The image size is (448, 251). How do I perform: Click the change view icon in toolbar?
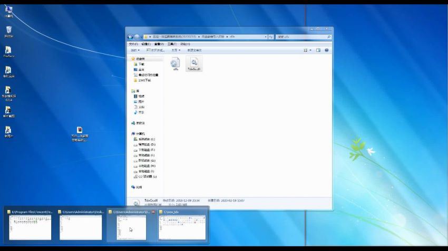(x=305, y=50)
